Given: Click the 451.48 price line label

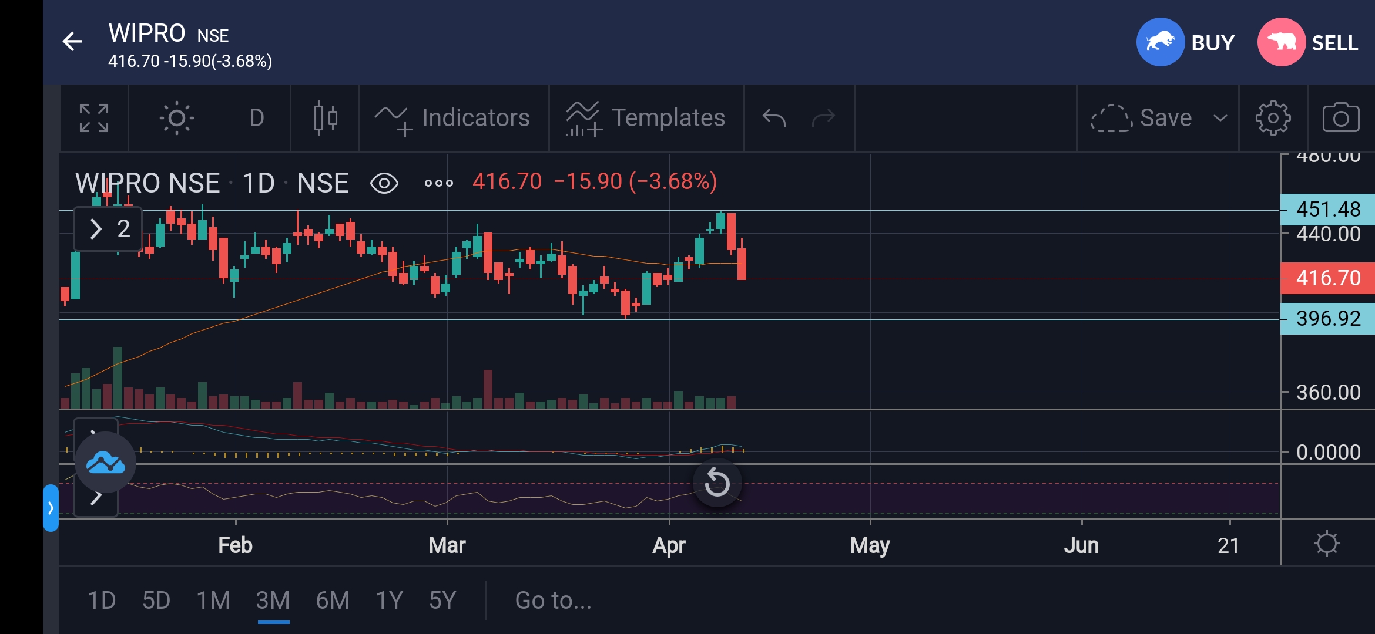Looking at the screenshot, I should coord(1328,210).
